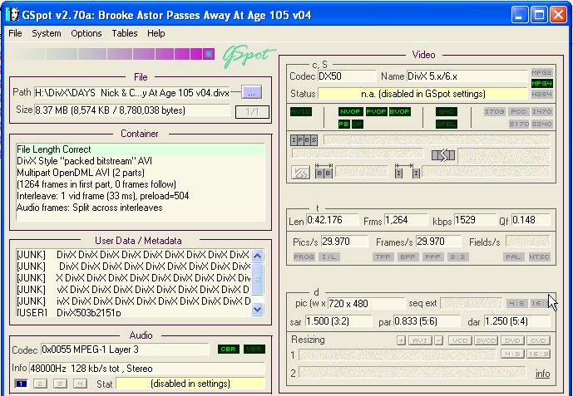Click the GMC indicator light
573x396 pixels.
pos(447,111)
